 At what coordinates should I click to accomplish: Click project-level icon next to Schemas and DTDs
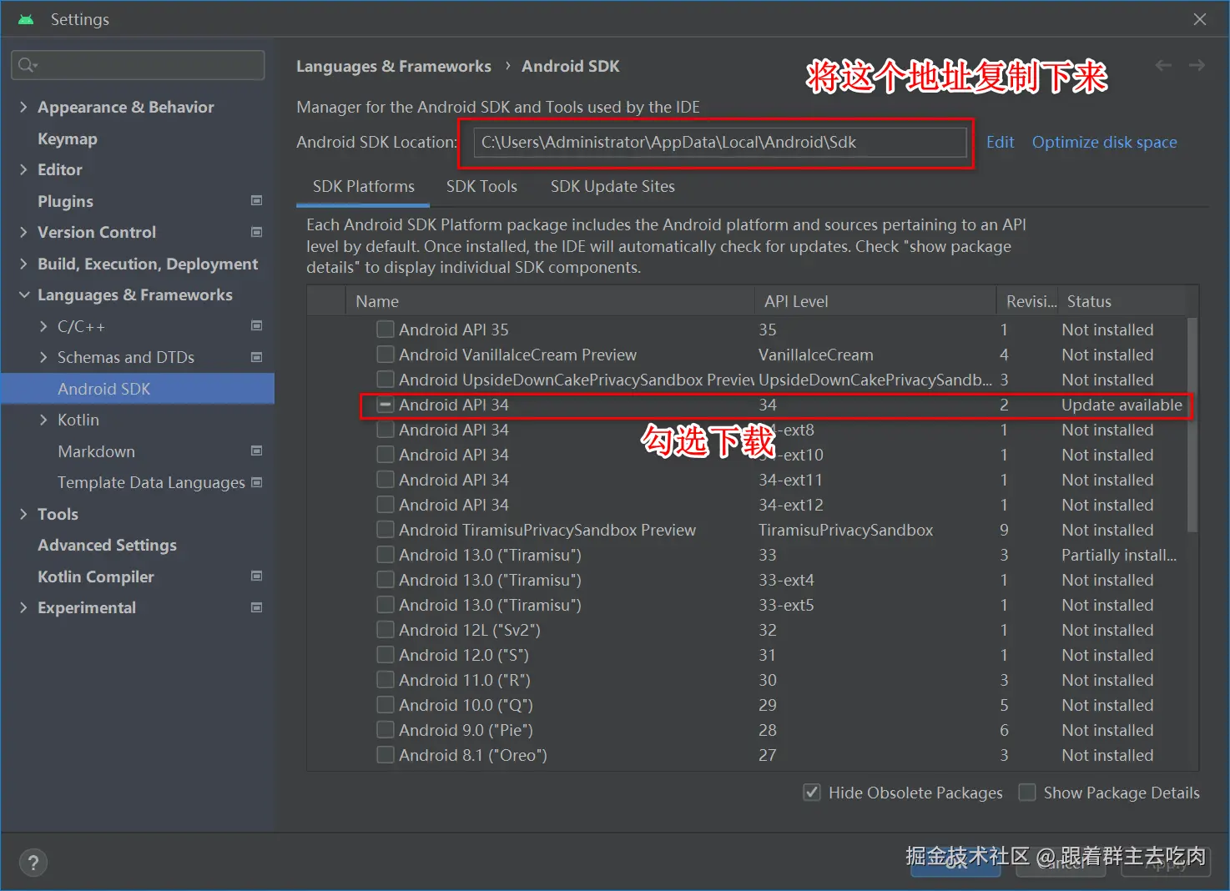[257, 357]
